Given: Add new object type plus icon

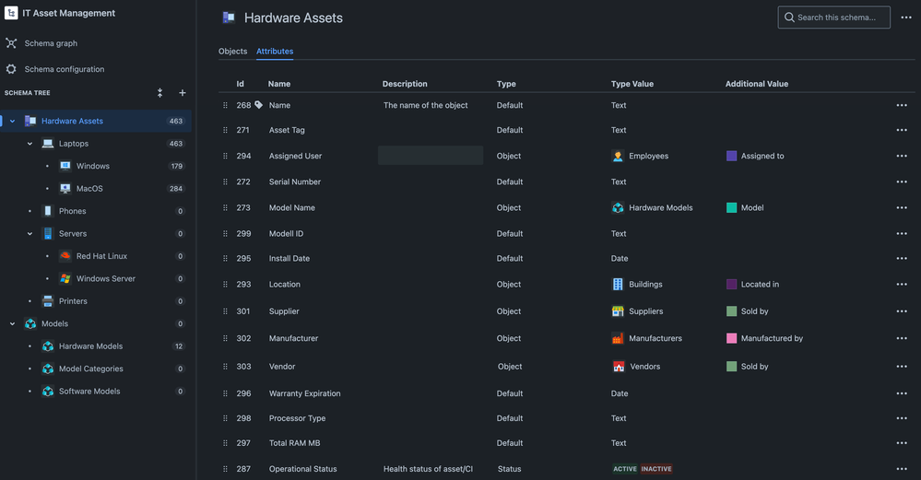Looking at the screenshot, I should pyautogui.click(x=183, y=93).
